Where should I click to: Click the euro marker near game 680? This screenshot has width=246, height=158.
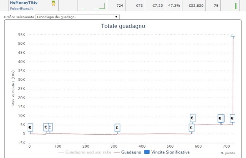(x=220, y=118)
